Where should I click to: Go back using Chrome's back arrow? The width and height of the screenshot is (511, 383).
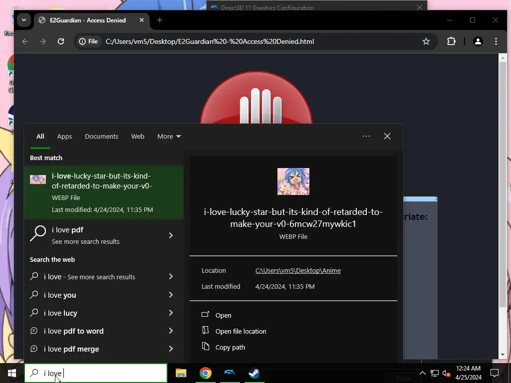25,41
